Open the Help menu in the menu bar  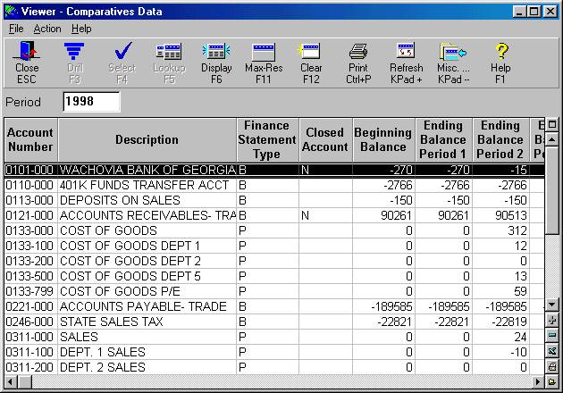click(81, 29)
